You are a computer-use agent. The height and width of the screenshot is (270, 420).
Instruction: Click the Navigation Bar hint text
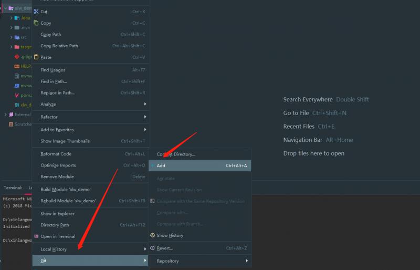tap(303, 140)
